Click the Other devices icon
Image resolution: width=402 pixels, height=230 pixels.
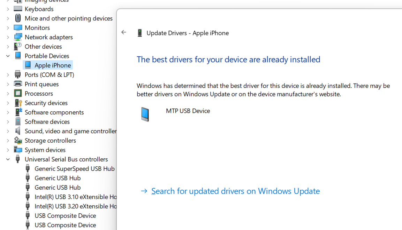point(18,46)
